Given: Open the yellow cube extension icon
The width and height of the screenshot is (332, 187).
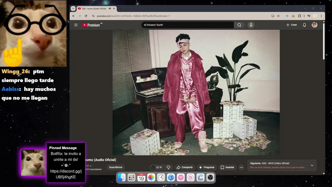Looking at the screenshot, I should pyautogui.click(x=293, y=16).
